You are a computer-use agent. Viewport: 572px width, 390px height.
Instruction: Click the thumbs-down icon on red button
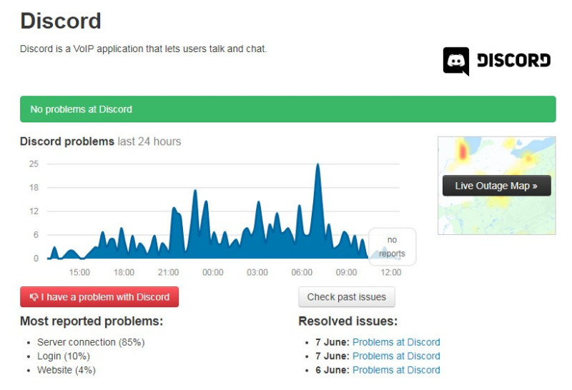coord(34,297)
